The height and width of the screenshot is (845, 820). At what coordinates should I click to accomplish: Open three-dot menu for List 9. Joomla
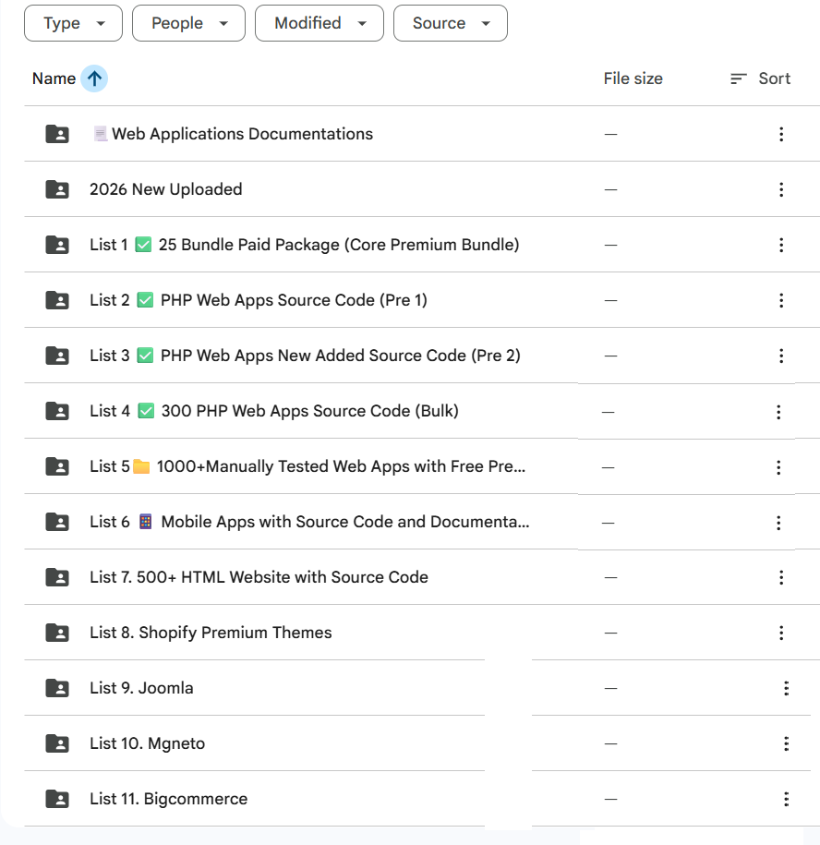click(786, 688)
